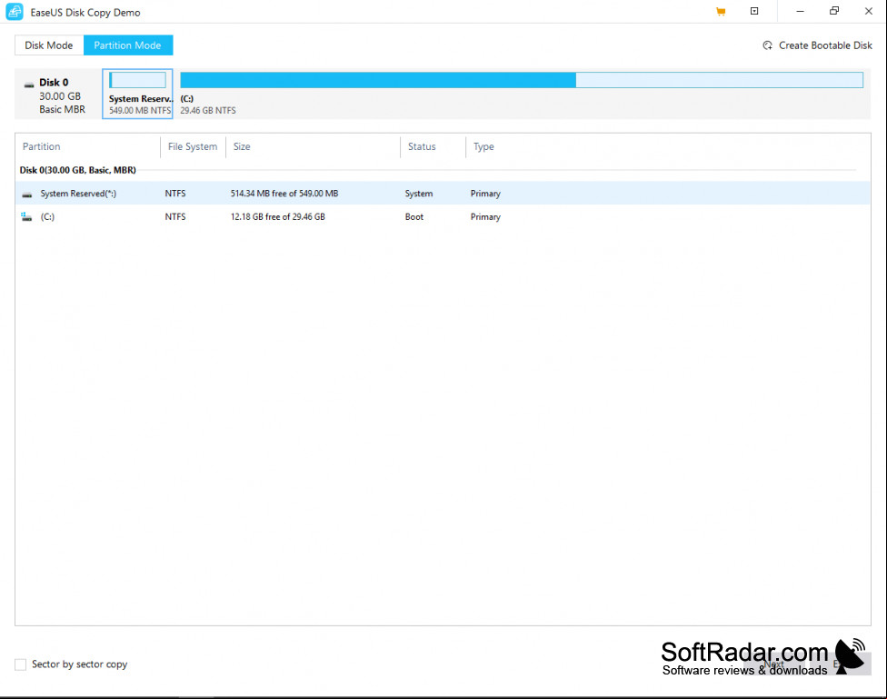887x699 pixels.
Task: Click the Disk 0 drive icon
Action: point(29,85)
